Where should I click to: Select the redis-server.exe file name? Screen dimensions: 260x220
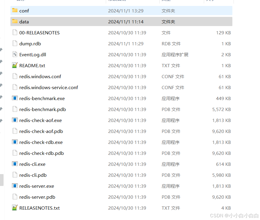[37, 186]
